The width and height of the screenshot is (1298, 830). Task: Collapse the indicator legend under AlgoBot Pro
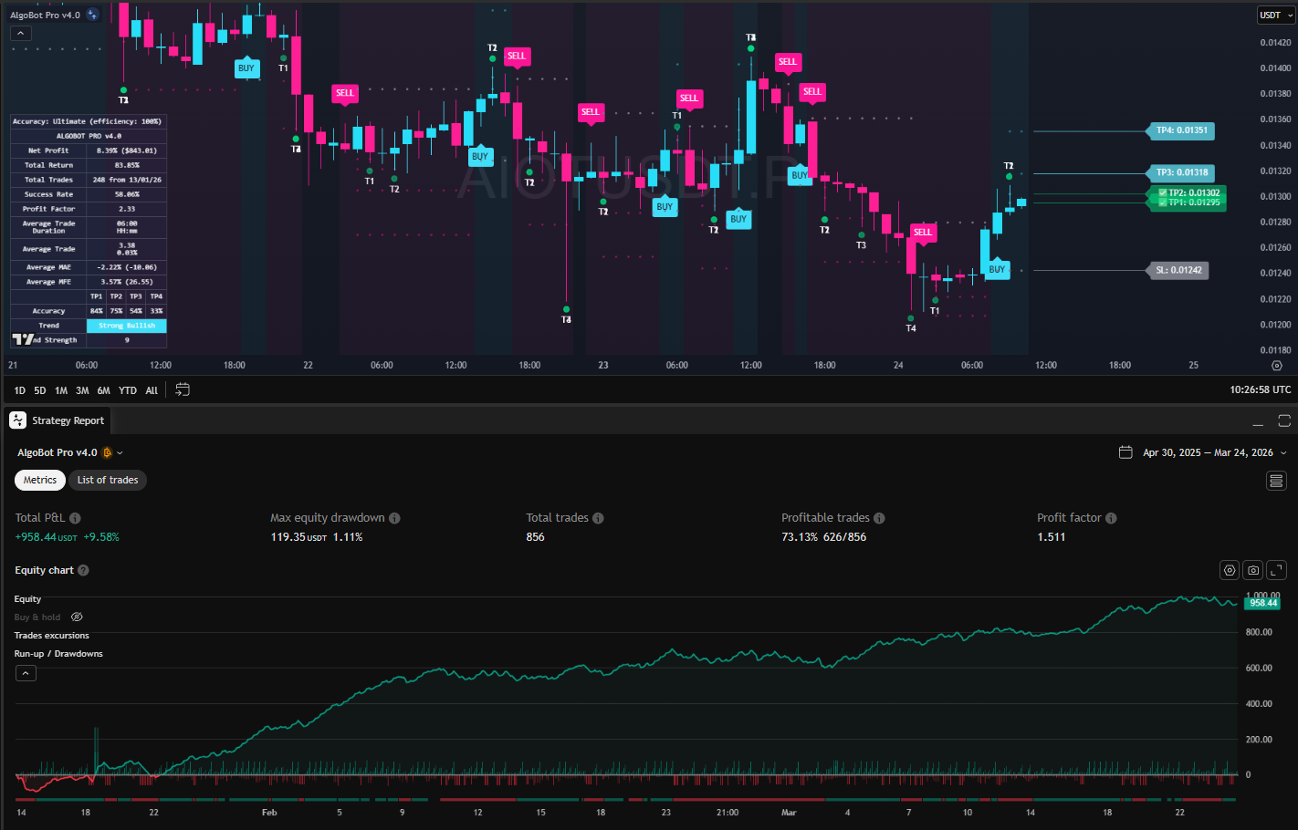tap(20, 34)
